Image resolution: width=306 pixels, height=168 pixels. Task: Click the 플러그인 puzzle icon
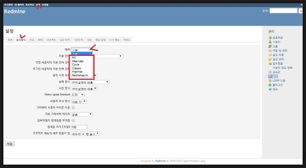[x=270, y=85]
